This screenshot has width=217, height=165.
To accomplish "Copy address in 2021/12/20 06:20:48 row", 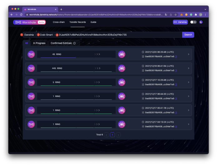I will [x=176, y=56].
